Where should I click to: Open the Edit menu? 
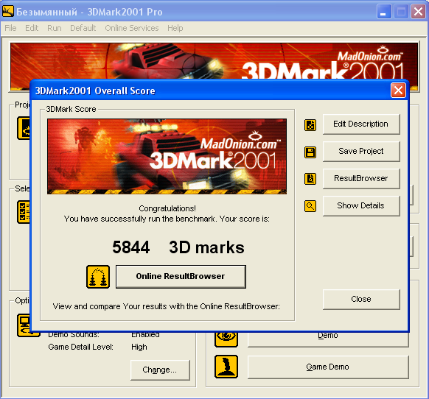coord(32,28)
